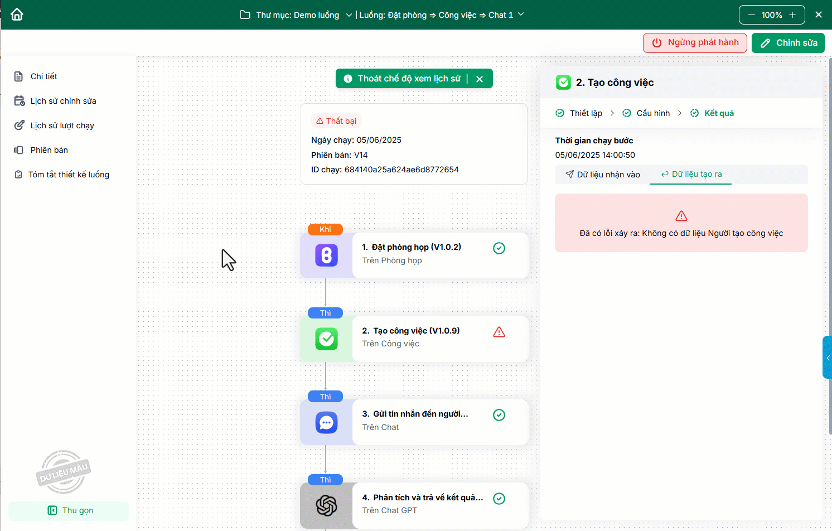Open Lịch sử lượt chạy in sidebar
This screenshot has width=832, height=531.
click(x=62, y=125)
